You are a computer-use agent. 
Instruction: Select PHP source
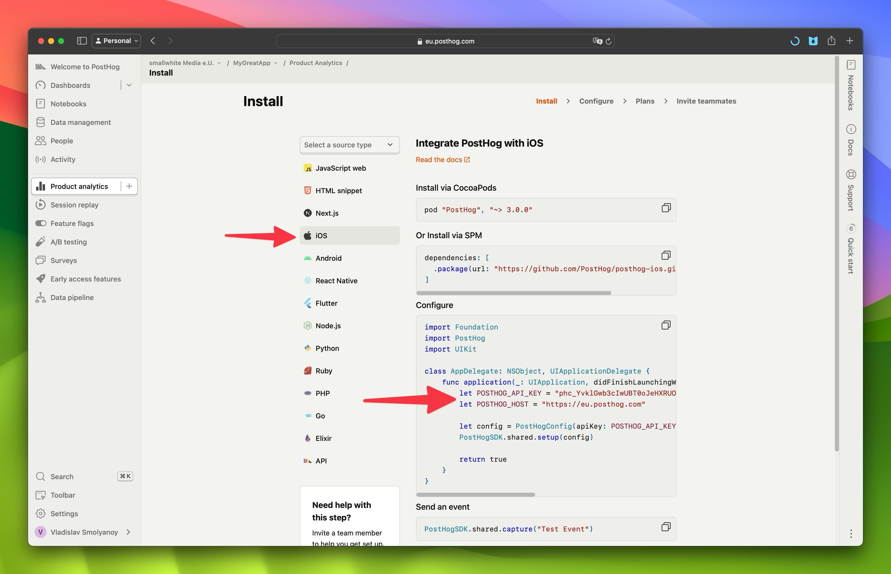click(x=349, y=393)
